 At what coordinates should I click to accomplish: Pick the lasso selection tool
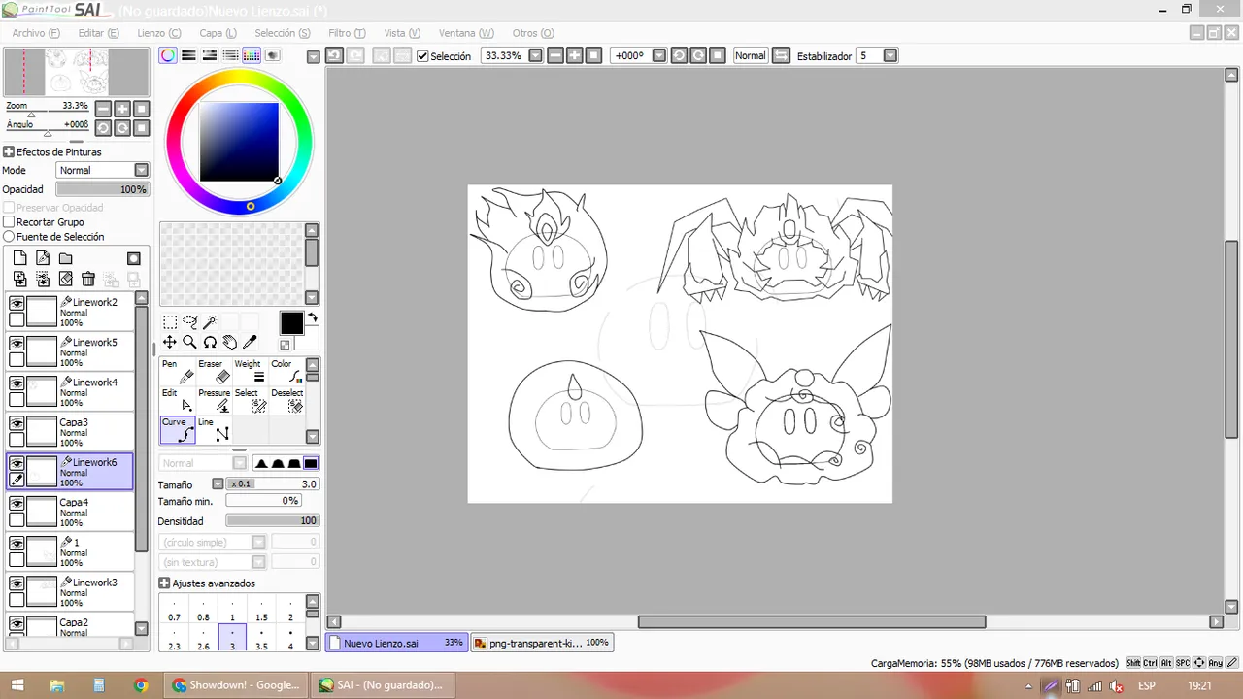[x=190, y=322]
